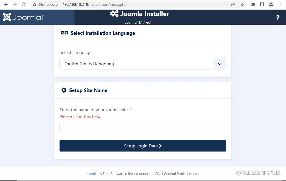Click the address bar URL
The width and height of the screenshot is (286, 181).
94,4
